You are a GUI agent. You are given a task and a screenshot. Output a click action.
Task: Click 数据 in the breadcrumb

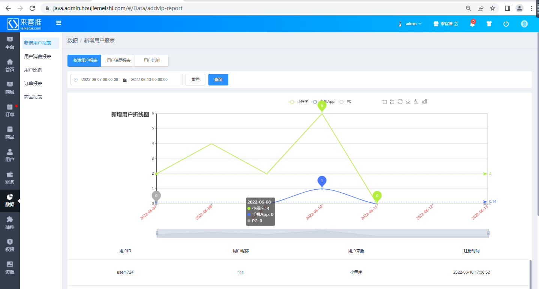click(x=72, y=40)
